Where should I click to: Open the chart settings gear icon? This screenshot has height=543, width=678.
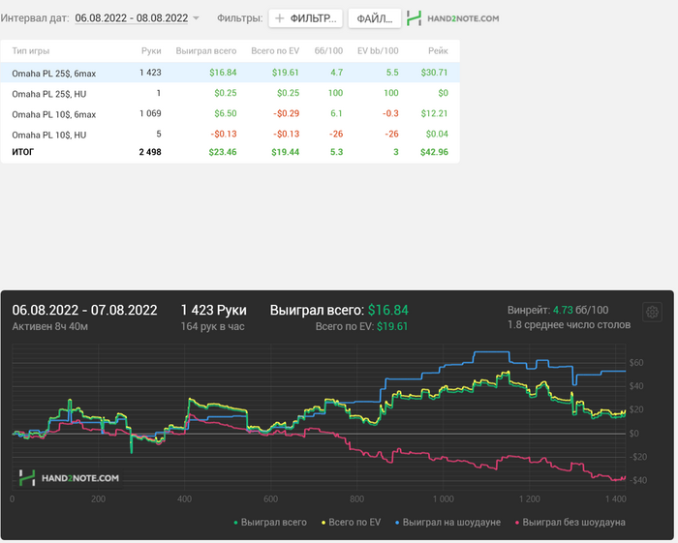click(x=652, y=312)
